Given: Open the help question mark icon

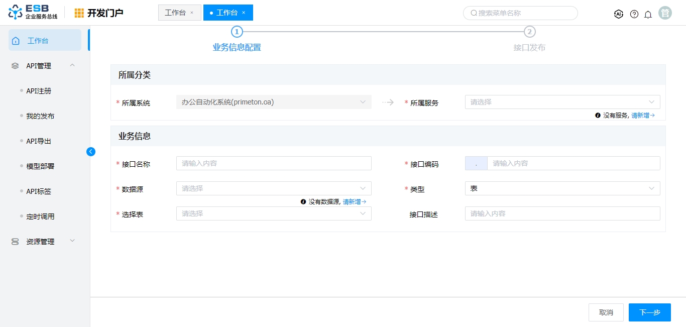Looking at the screenshot, I should [634, 14].
